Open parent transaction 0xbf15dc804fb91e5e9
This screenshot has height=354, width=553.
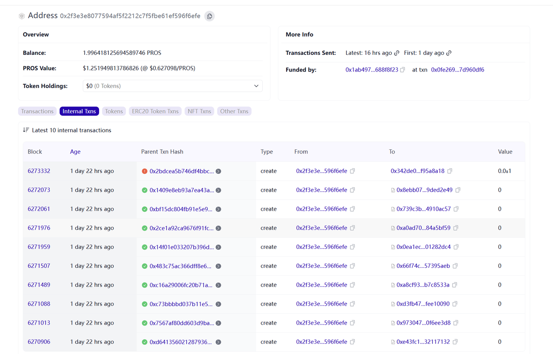pyautogui.click(x=182, y=209)
